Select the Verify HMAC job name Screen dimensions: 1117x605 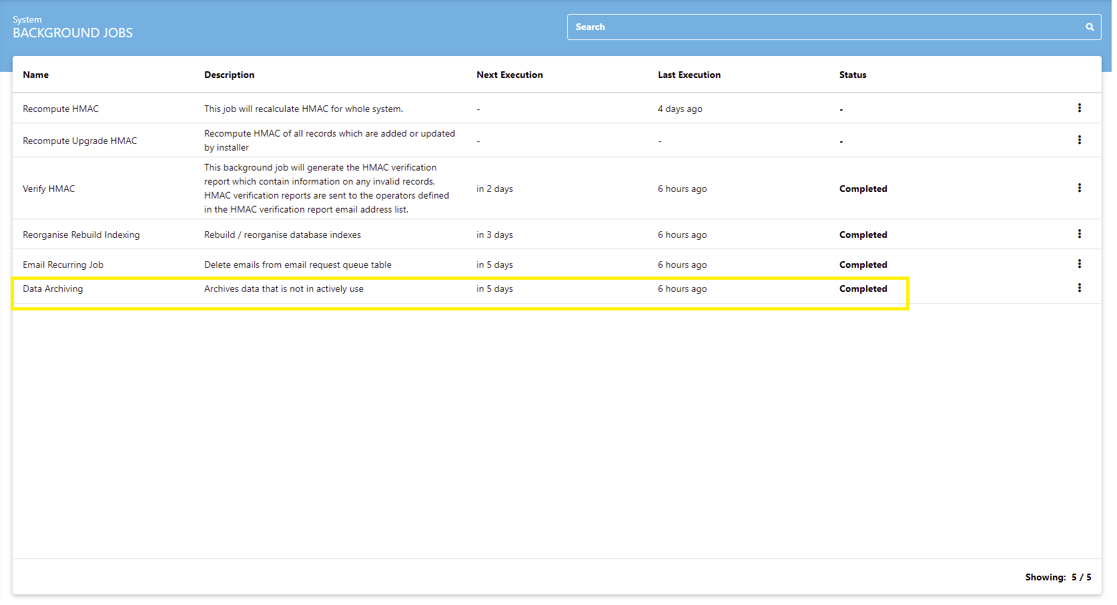tap(49, 189)
